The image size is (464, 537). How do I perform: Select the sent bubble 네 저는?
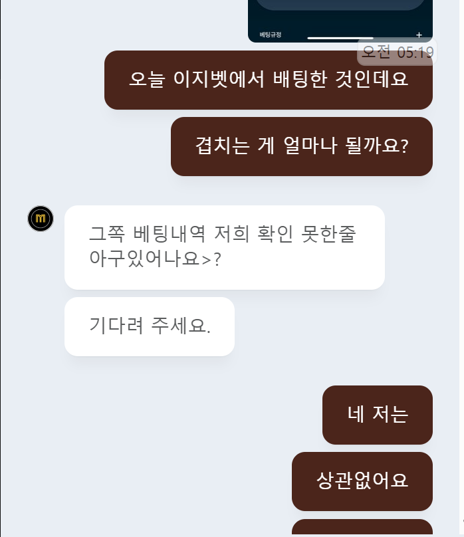[378, 415]
